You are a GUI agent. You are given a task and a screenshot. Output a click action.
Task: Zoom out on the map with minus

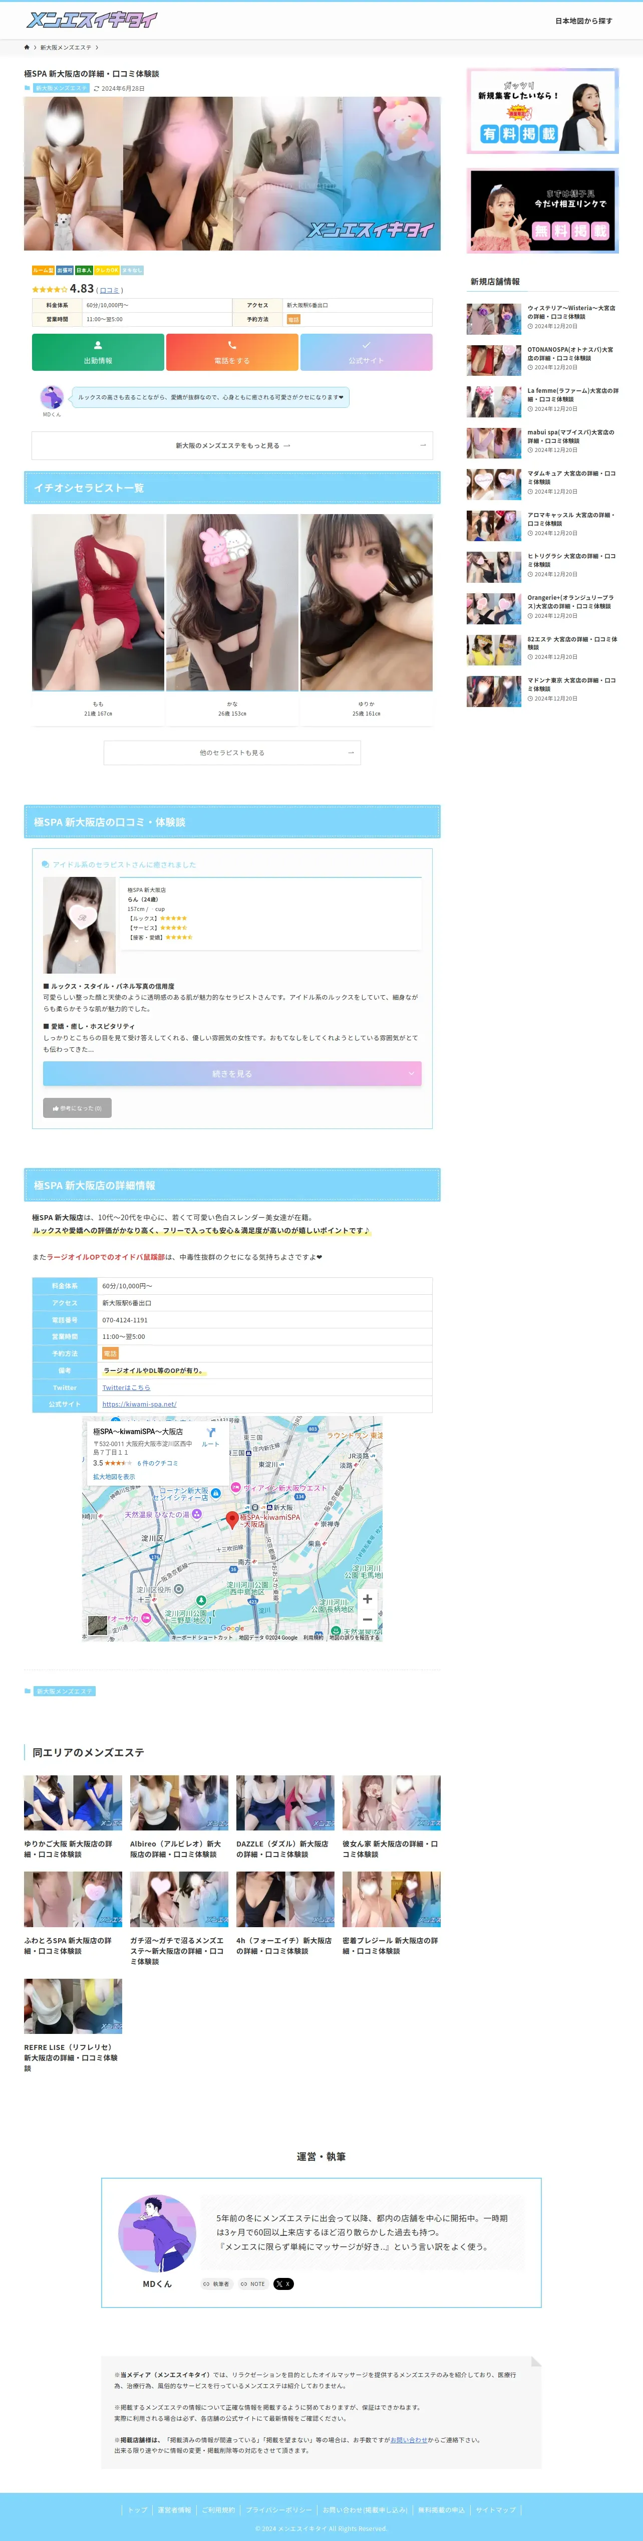[x=367, y=1619]
